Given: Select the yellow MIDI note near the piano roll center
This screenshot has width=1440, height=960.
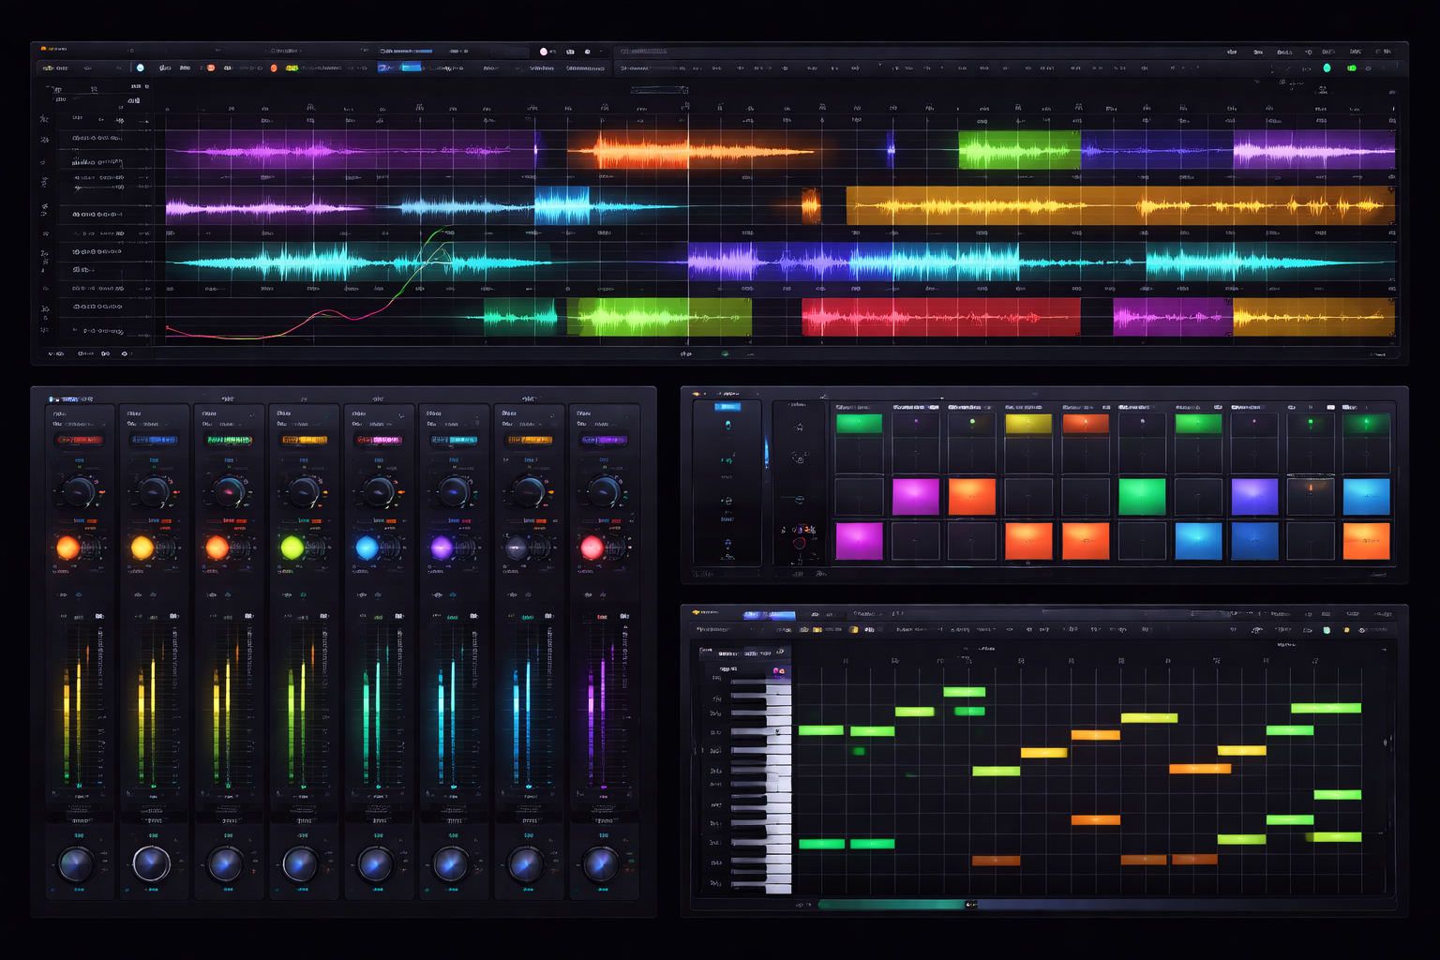Looking at the screenshot, I should (x=1043, y=752).
